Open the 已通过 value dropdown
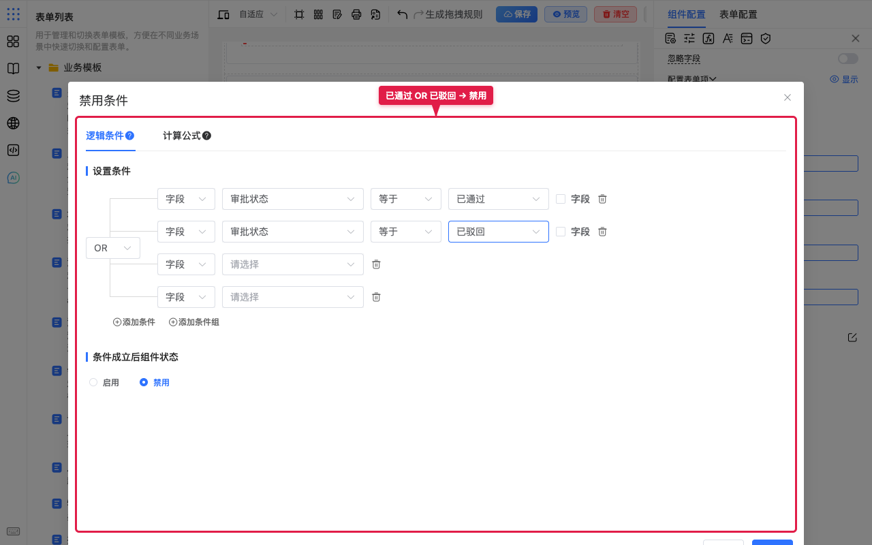Image resolution: width=872 pixels, height=545 pixels. coord(499,199)
